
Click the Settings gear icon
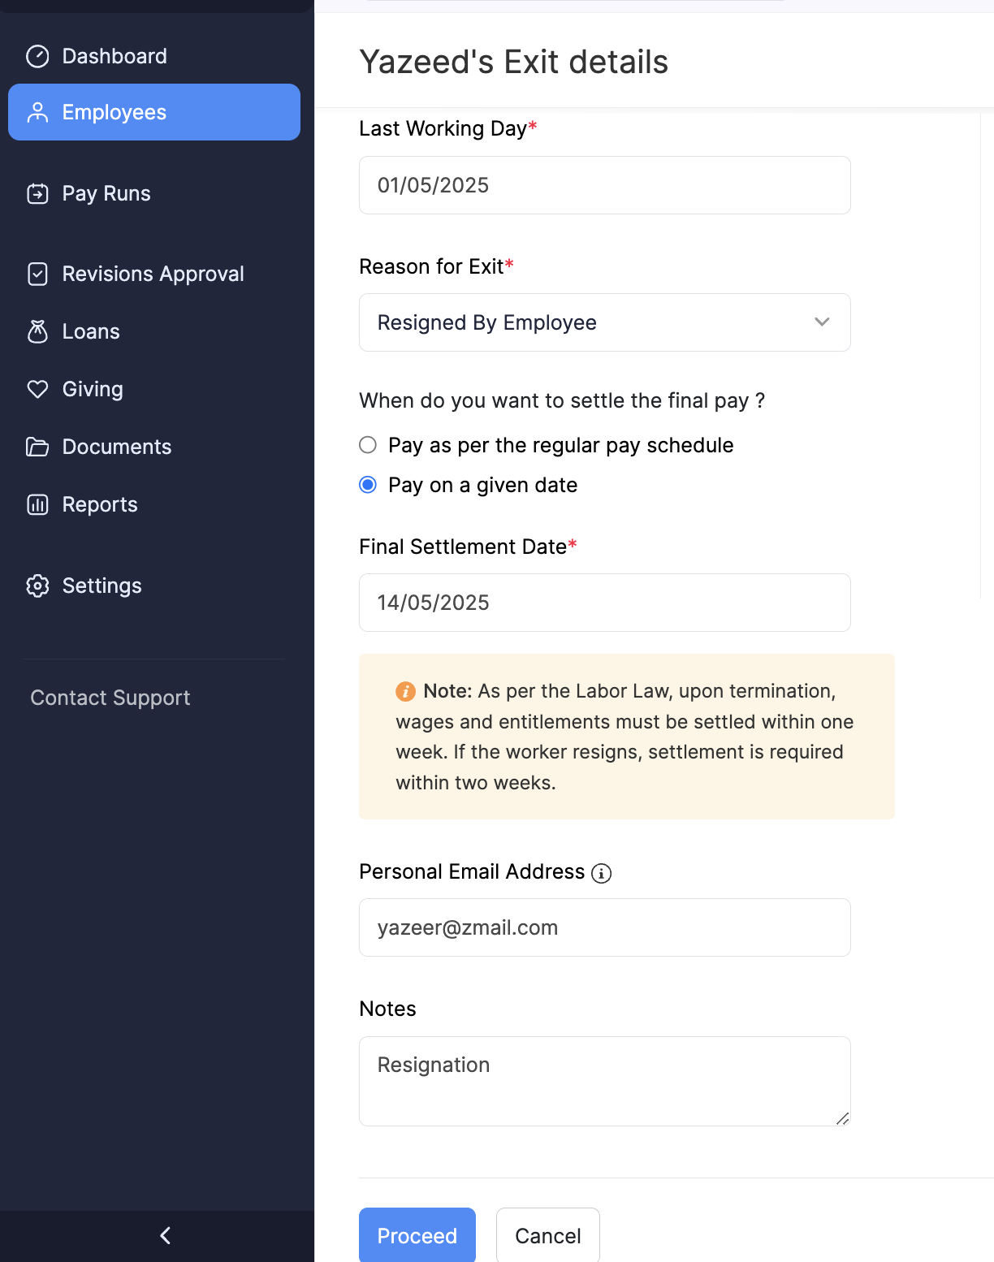(37, 586)
